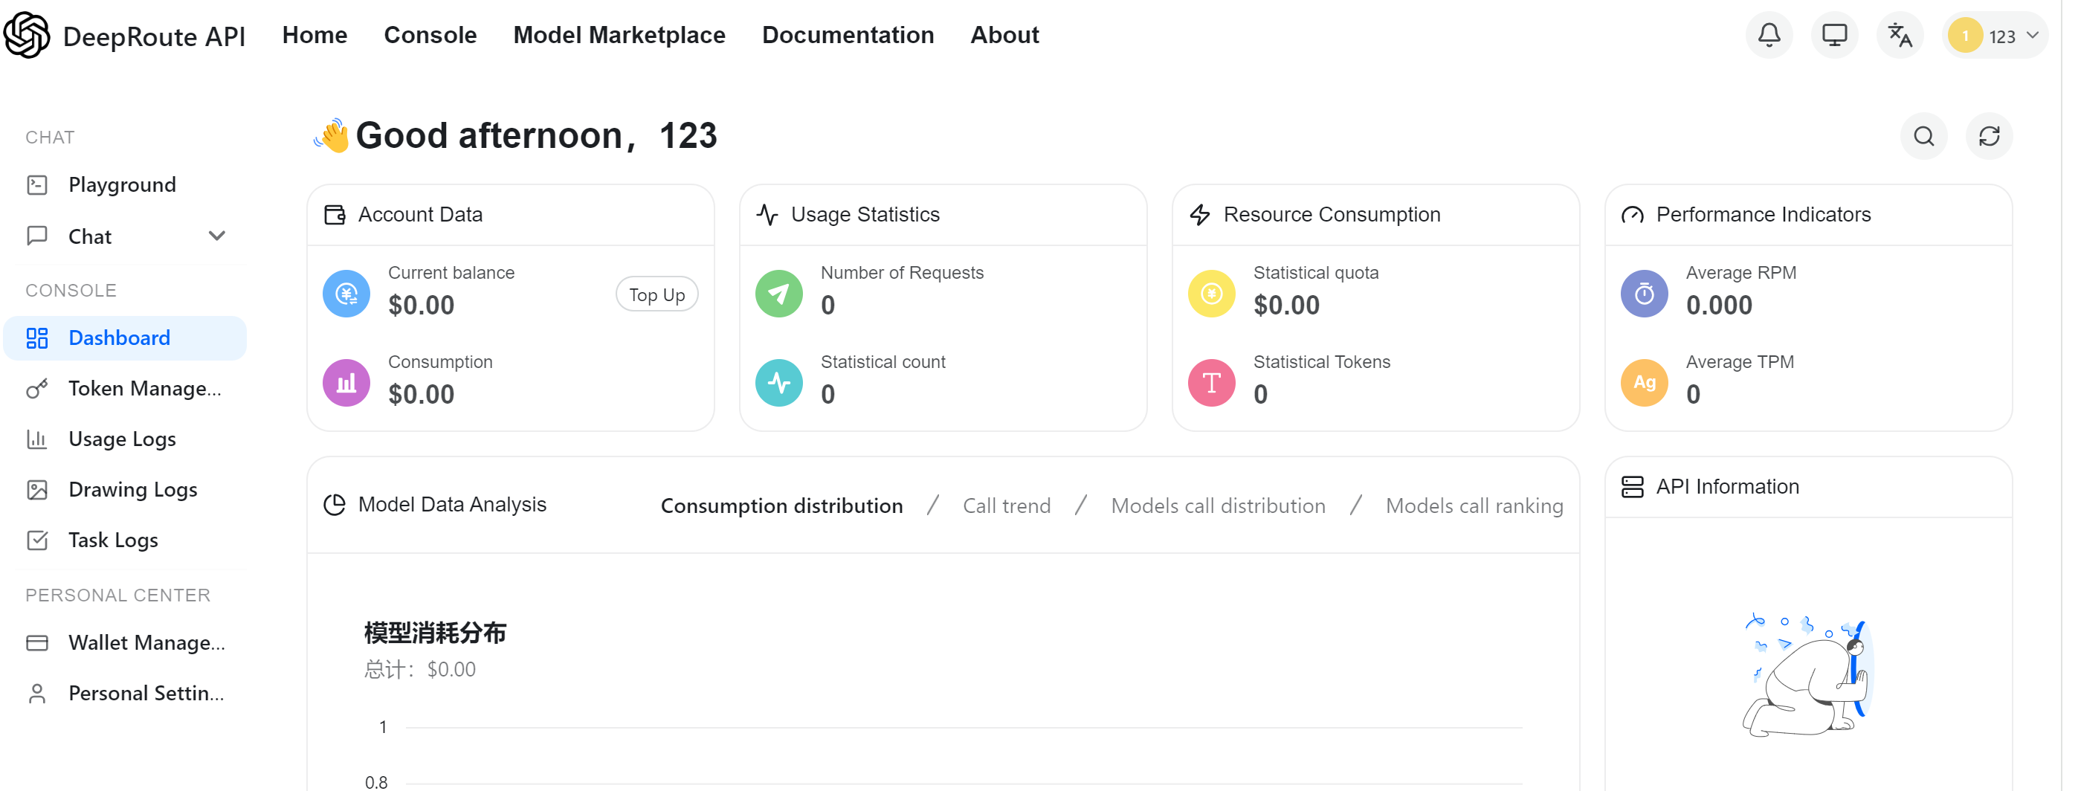Image resolution: width=2081 pixels, height=791 pixels.
Task: Switch to Models call ranking tab
Action: tap(1474, 506)
